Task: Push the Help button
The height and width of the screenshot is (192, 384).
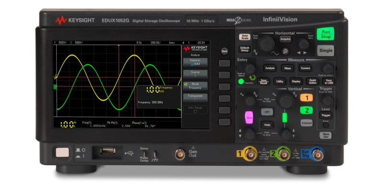Action: click(x=267, y=125)
